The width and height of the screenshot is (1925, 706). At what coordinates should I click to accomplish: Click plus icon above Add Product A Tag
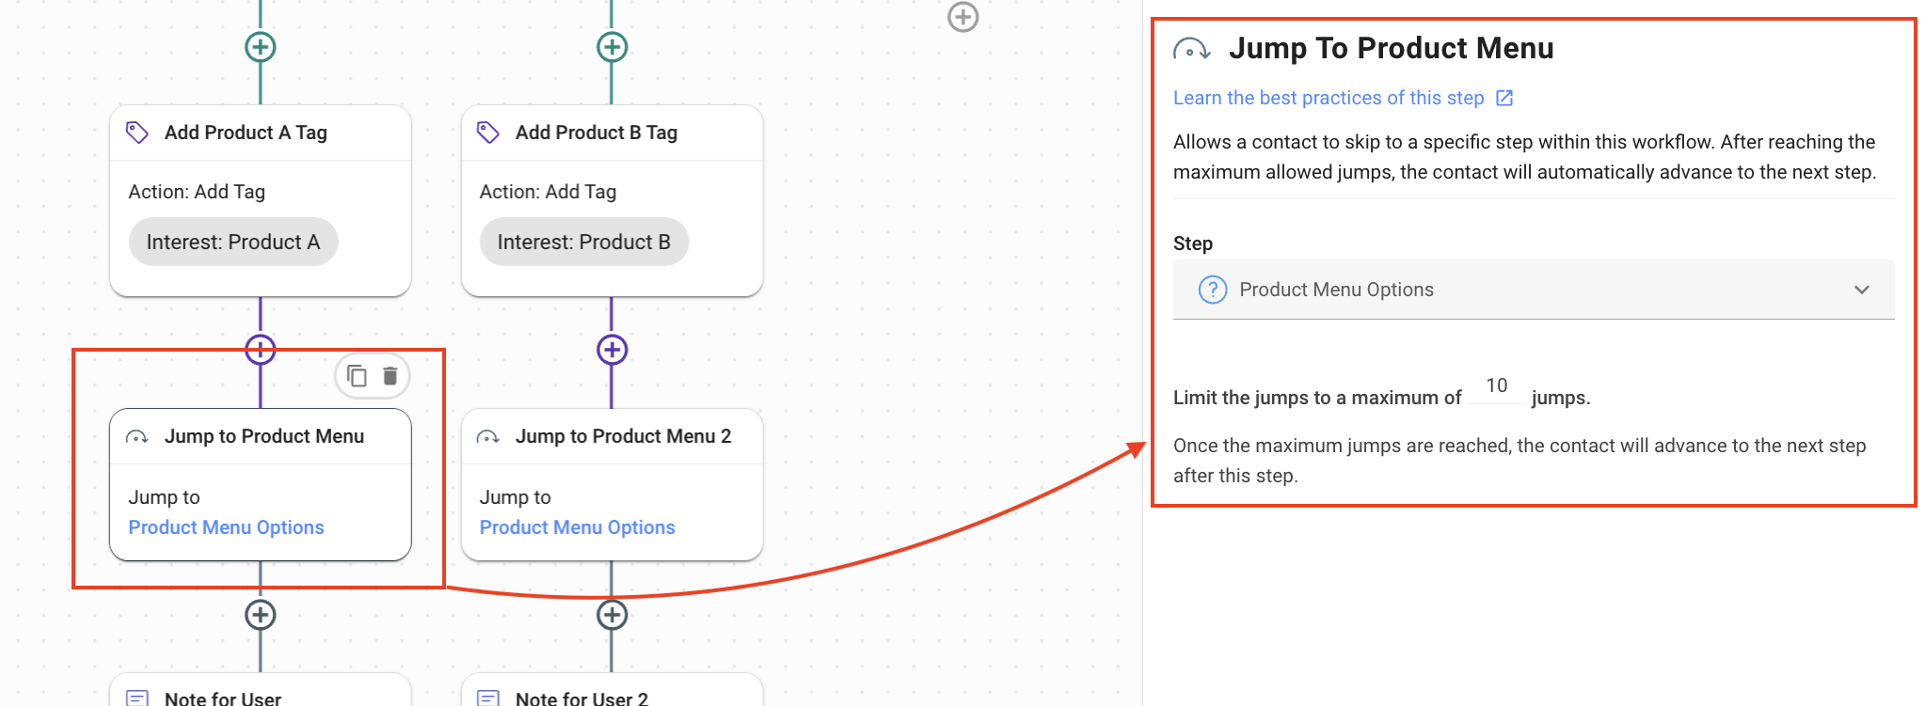coord(261,47)
